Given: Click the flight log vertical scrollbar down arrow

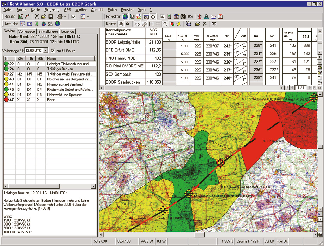Looking at the screenshot, I should [x=320, y=52].
